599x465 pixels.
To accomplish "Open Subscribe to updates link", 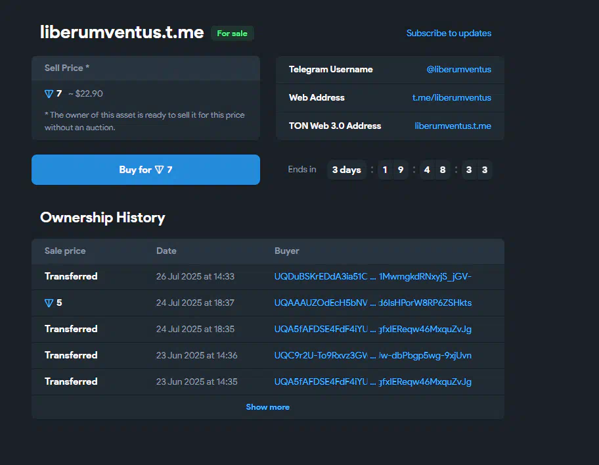I will tap(449, 34).
